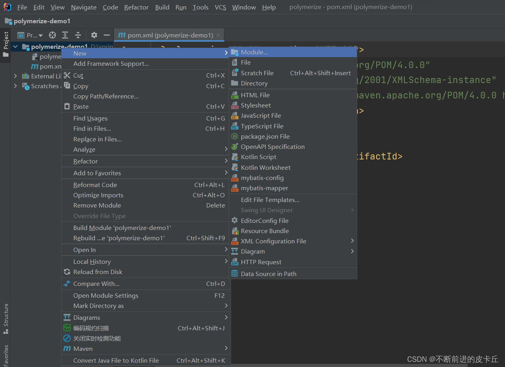Click the Project tool window side tab
Image resolution: width=505 pixels, height=367 pixels.
coord(6,44)
